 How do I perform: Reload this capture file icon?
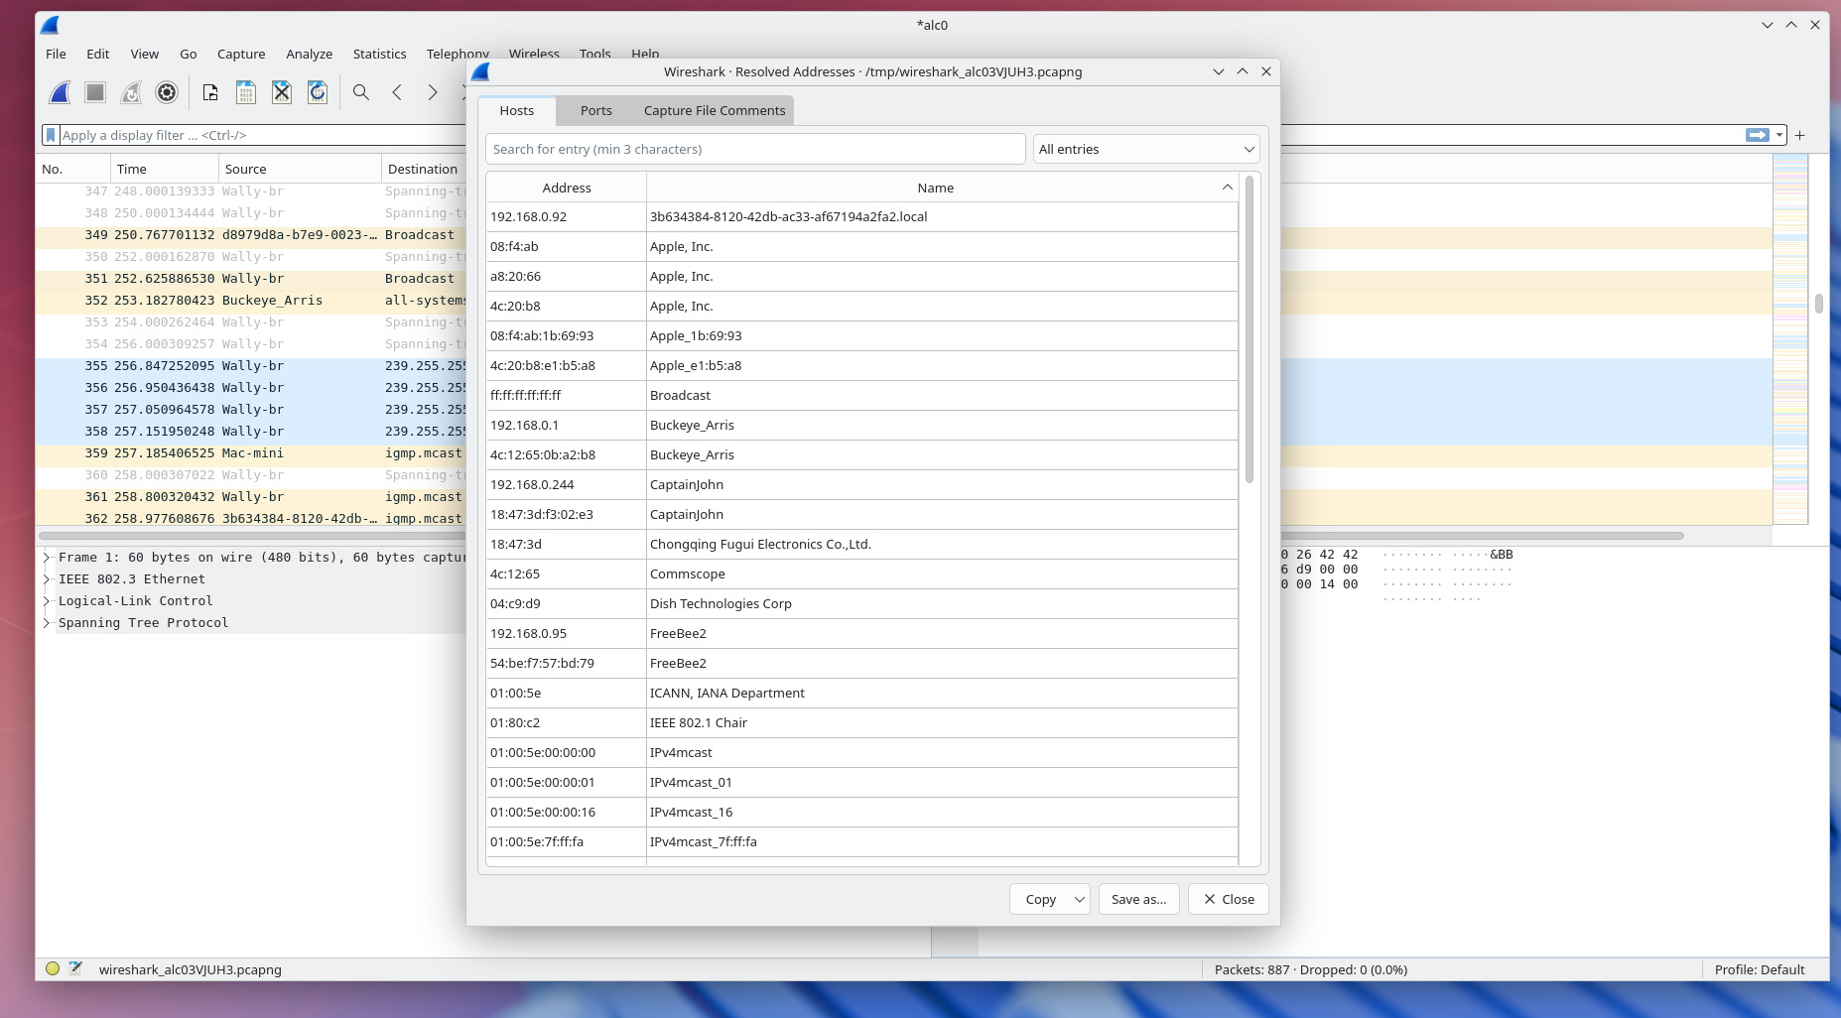pyautogui.click(x=318, y=92)
